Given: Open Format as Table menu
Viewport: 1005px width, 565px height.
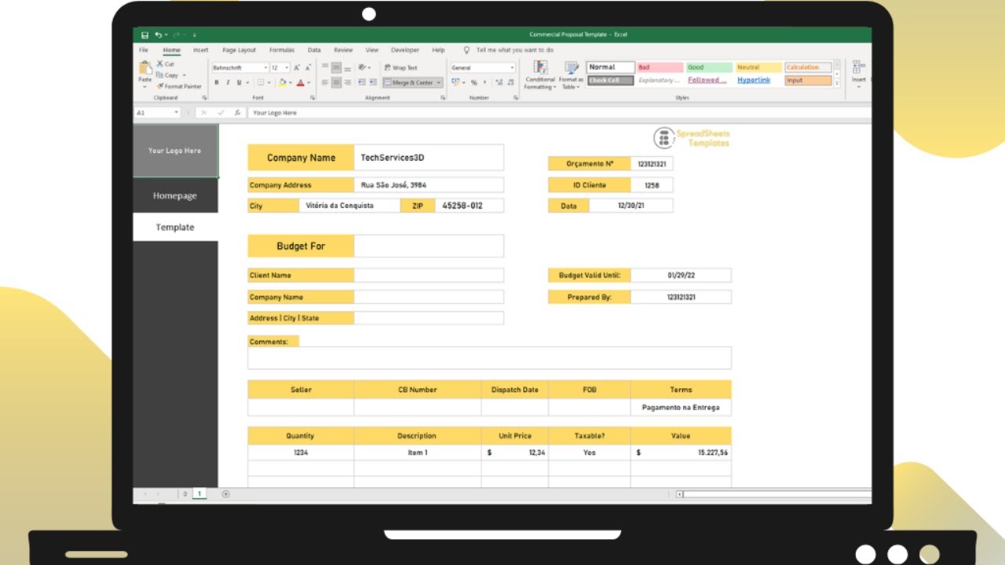Looking at the screenshot, I should pos(571,75).
